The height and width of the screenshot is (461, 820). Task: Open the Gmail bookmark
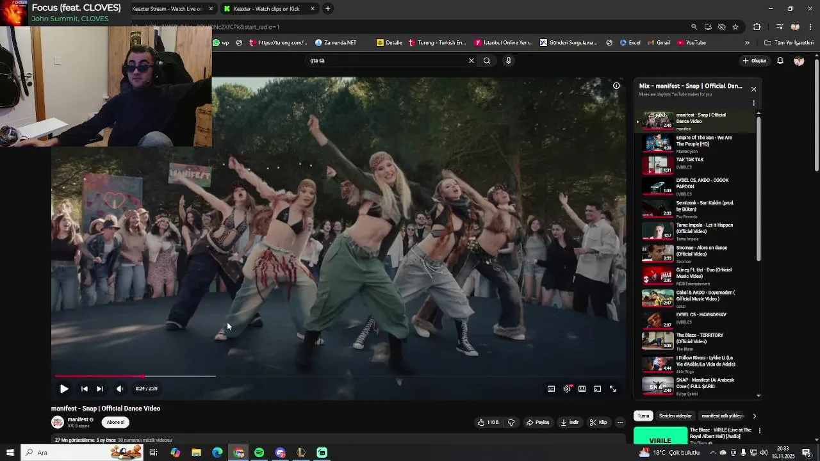(659, 43)
